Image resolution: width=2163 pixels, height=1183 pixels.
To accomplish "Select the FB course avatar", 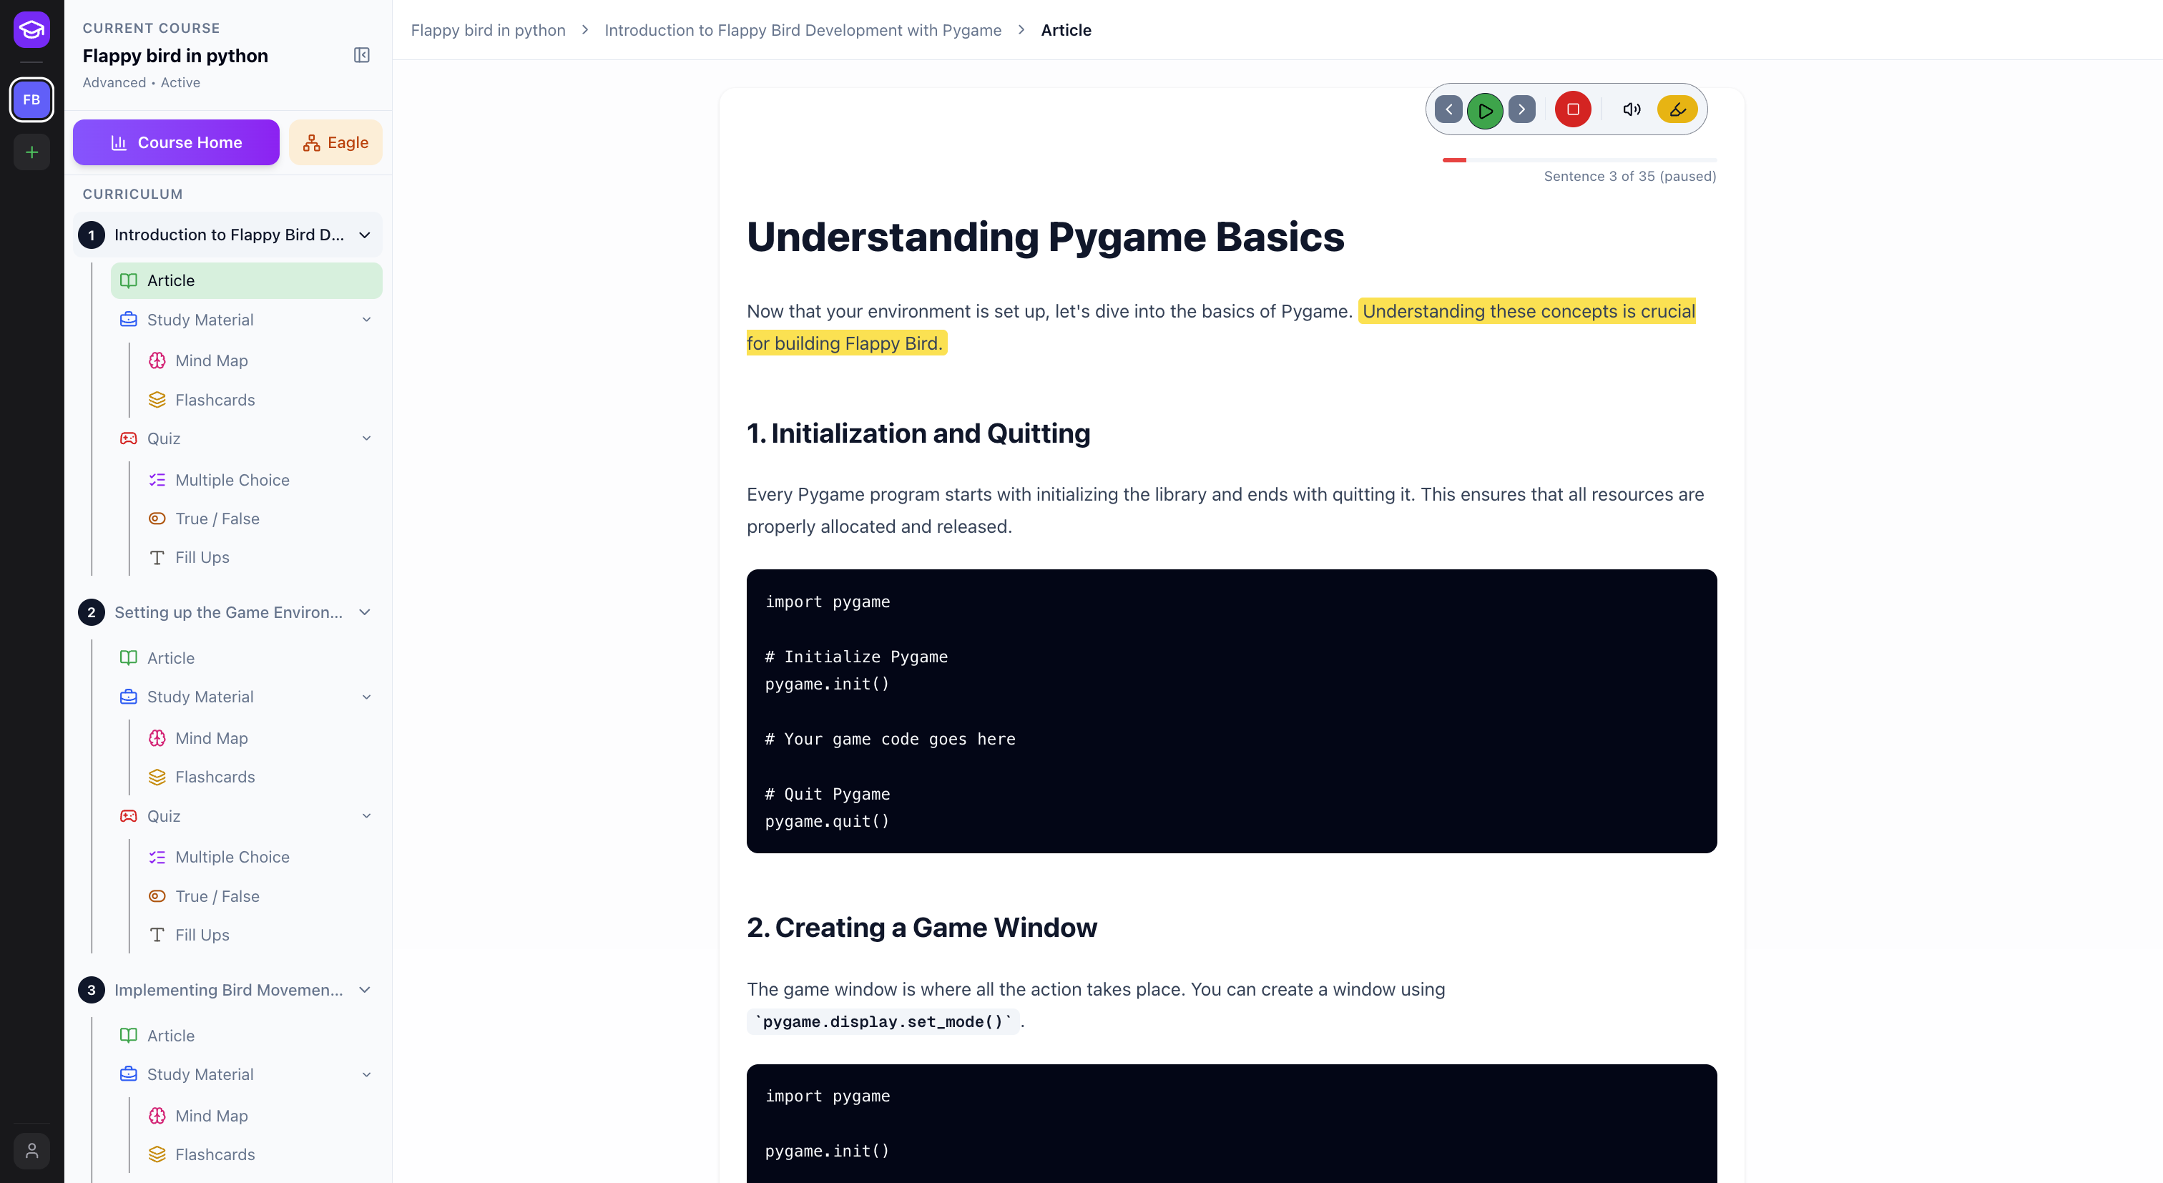I will pyautogui.click(x=32, y=100).
